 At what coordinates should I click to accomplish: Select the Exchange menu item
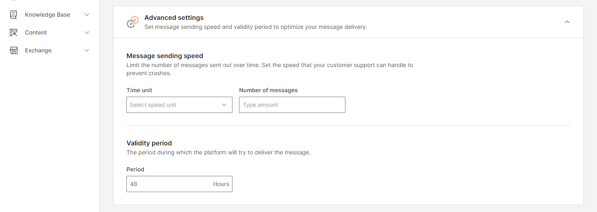pyautogui.click(x=38, y=50)
